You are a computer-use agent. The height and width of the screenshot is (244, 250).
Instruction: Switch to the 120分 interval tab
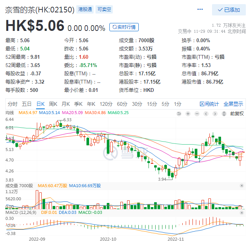(106, 104)
